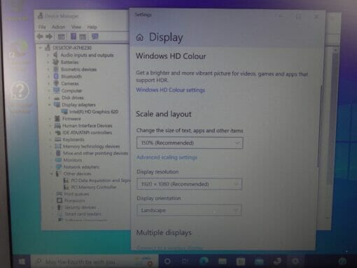Launch Microsoft Edge from the taskbar
The height and width of the screenshot is (268, 357).
pos(204,261)
